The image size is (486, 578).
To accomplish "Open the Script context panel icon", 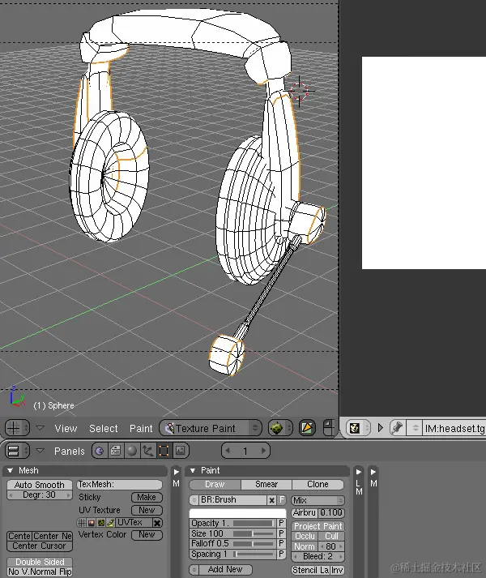I will [115, 451].
